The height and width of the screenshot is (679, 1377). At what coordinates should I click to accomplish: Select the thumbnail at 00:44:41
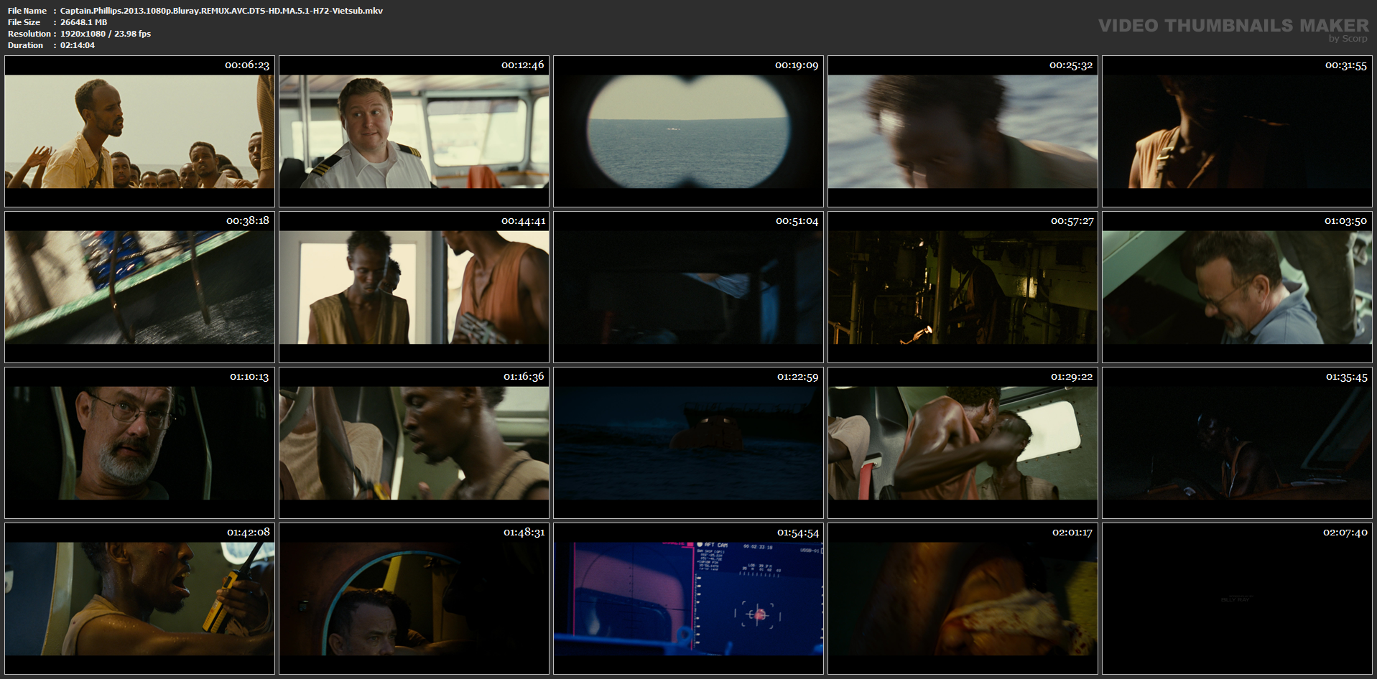coord(414,287)
